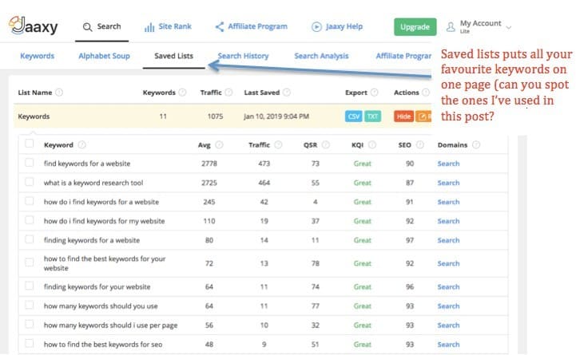
Task: Open the Affiliate Programs sub-tab
Action: pyautogui.click(x=403, y=56)
